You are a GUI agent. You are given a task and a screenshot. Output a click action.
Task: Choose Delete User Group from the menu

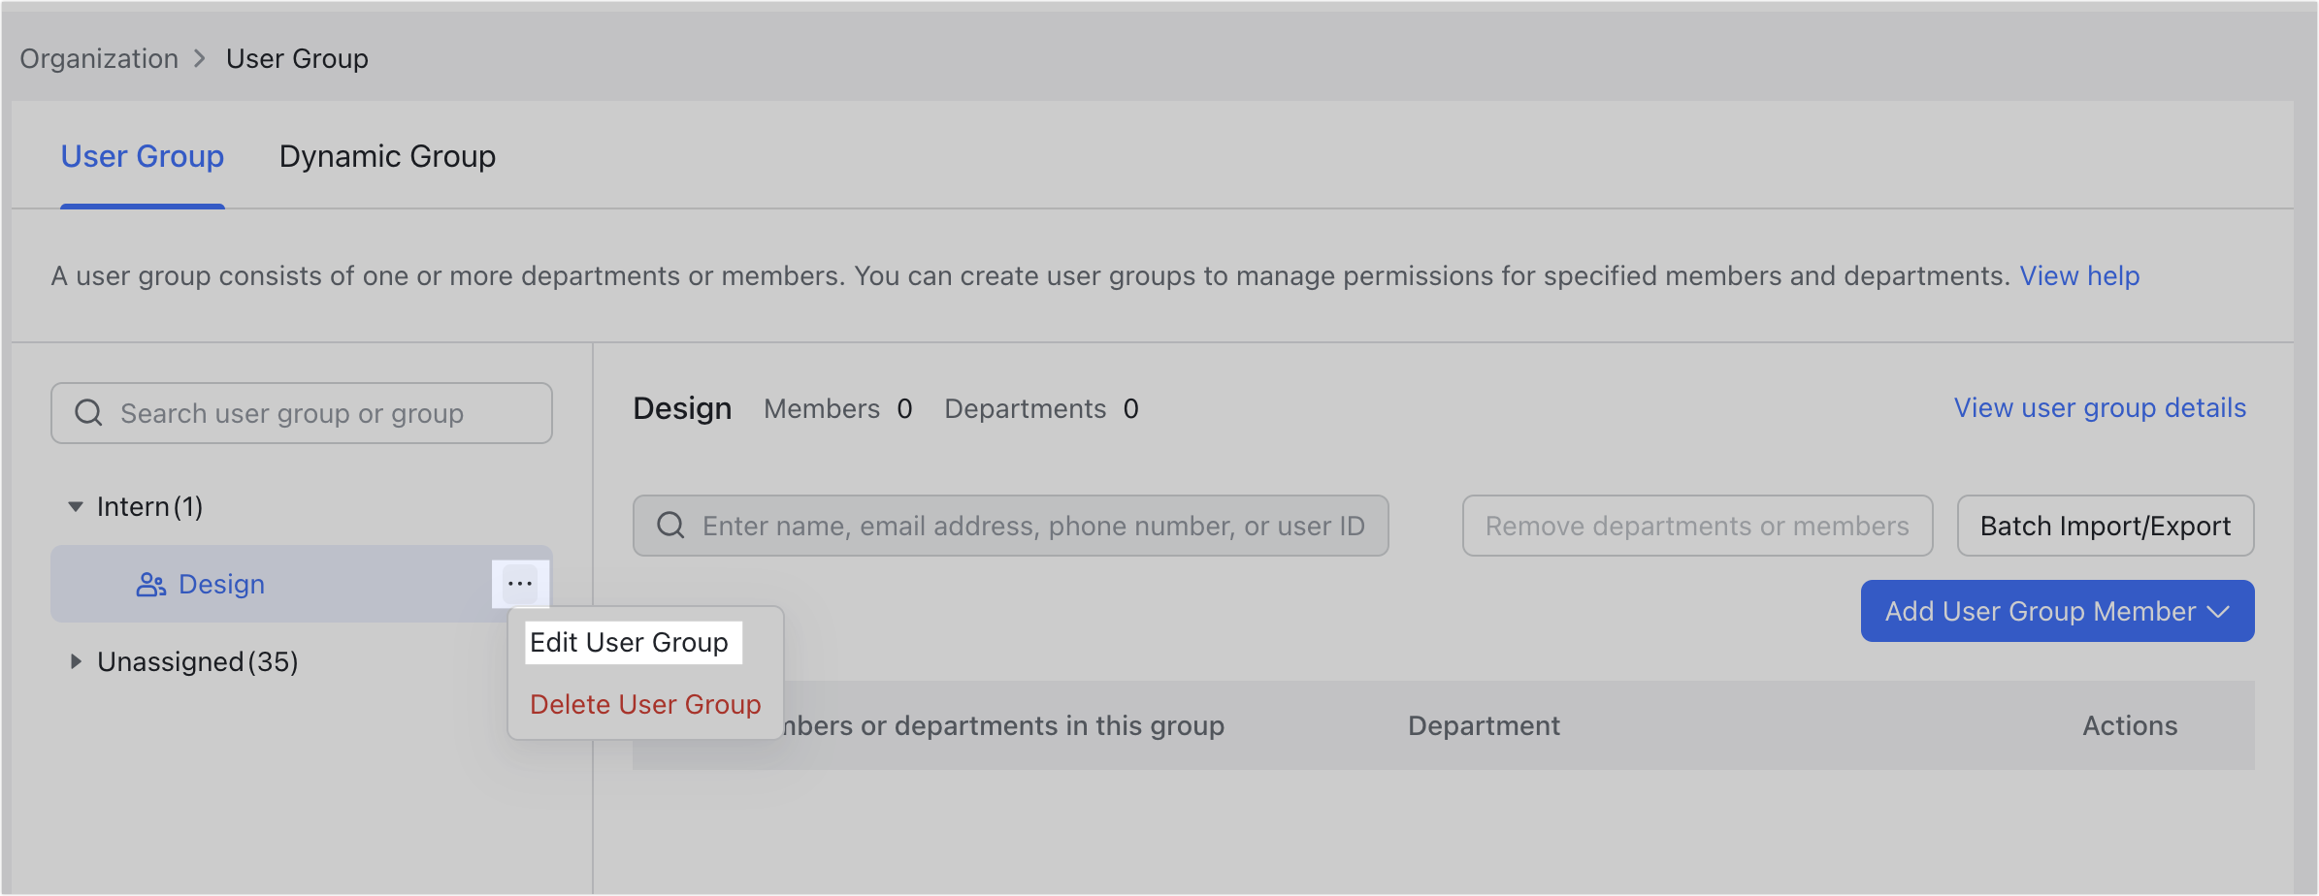tap(645, 704)
